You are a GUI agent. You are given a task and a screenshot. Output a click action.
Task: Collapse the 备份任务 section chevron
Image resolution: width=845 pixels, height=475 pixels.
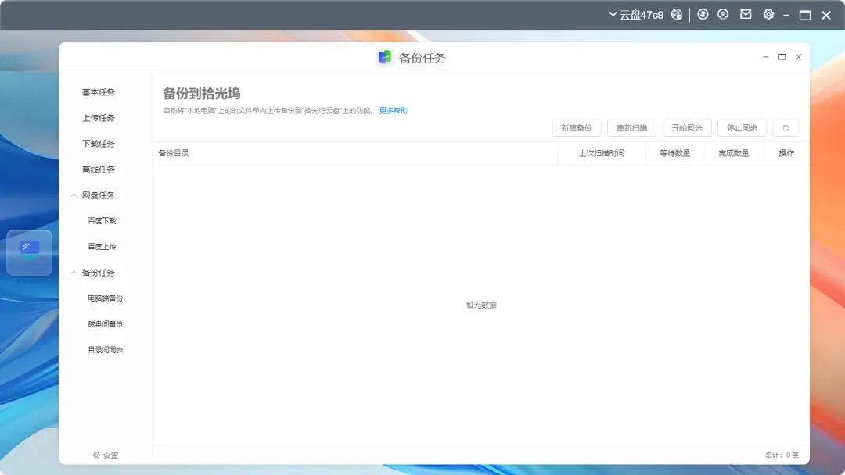pyautogui.click(x=74, y=273)
